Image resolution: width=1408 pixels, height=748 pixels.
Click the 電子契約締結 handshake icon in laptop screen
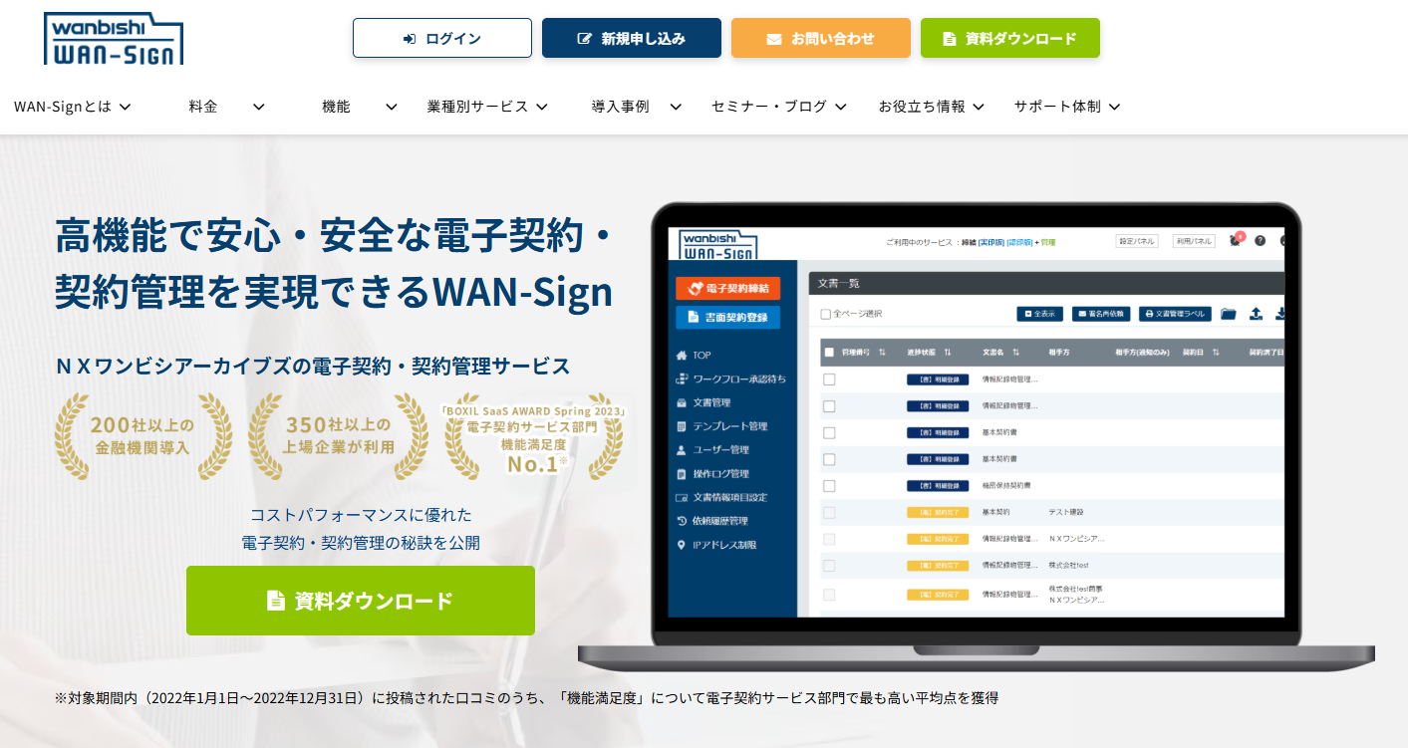(696, 289)
